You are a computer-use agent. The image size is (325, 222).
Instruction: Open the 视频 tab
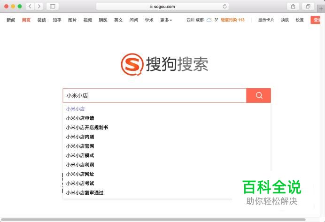click(x=88, y=20)
